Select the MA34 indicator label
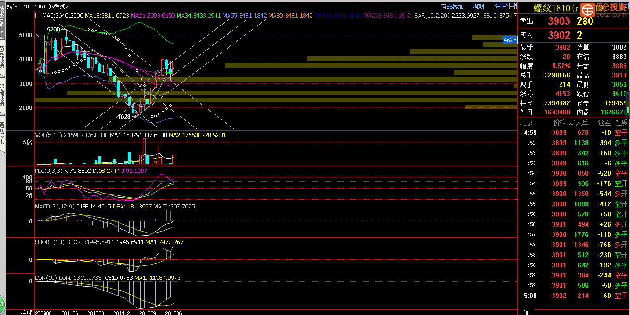This screenshot has width=630, height=315. tap(198, 15)
